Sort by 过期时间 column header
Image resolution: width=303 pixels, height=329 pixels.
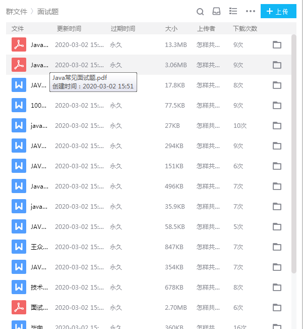click(123, 28)
